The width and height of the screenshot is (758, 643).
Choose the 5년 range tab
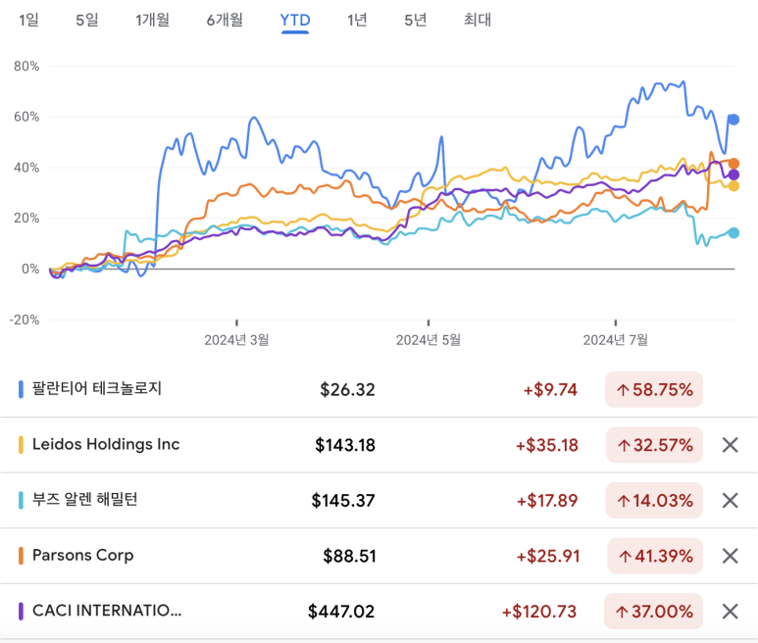[x=415, y=20]
